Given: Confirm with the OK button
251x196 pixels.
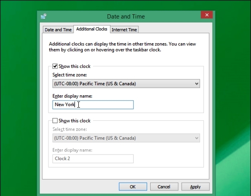Looking at the screenshot, I should tap(133, 187).
